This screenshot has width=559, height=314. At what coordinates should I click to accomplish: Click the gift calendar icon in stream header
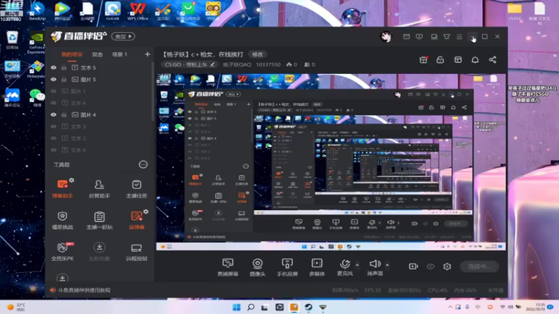423,60
